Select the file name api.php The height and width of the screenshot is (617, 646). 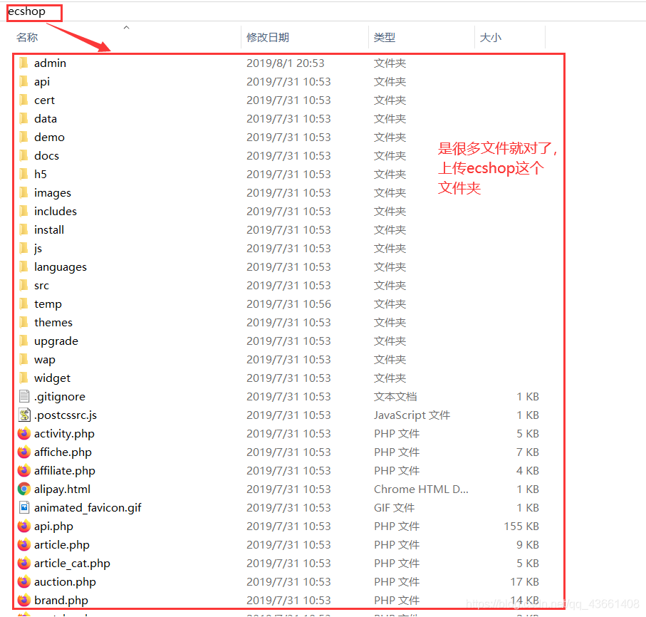pos(53,527)
